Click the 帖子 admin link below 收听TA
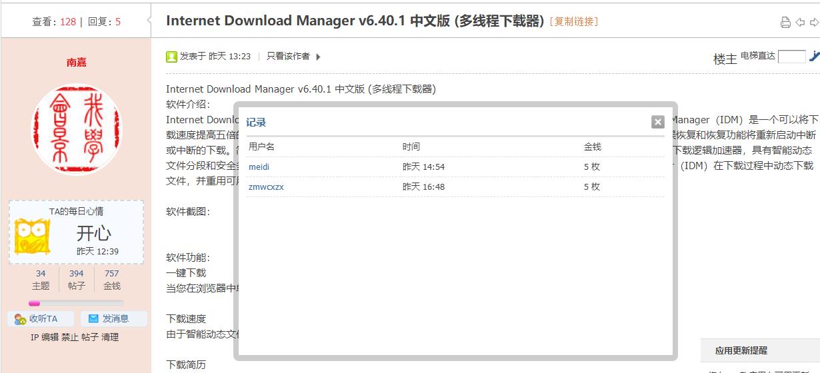This screenshot has height=373, width=820. coord(90,337)
